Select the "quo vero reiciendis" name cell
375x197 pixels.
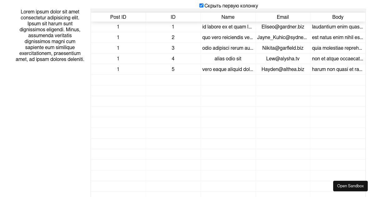click(228, 37)
